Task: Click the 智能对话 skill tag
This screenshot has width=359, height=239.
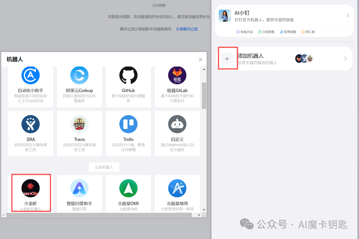Action: [x=245, y=32]
